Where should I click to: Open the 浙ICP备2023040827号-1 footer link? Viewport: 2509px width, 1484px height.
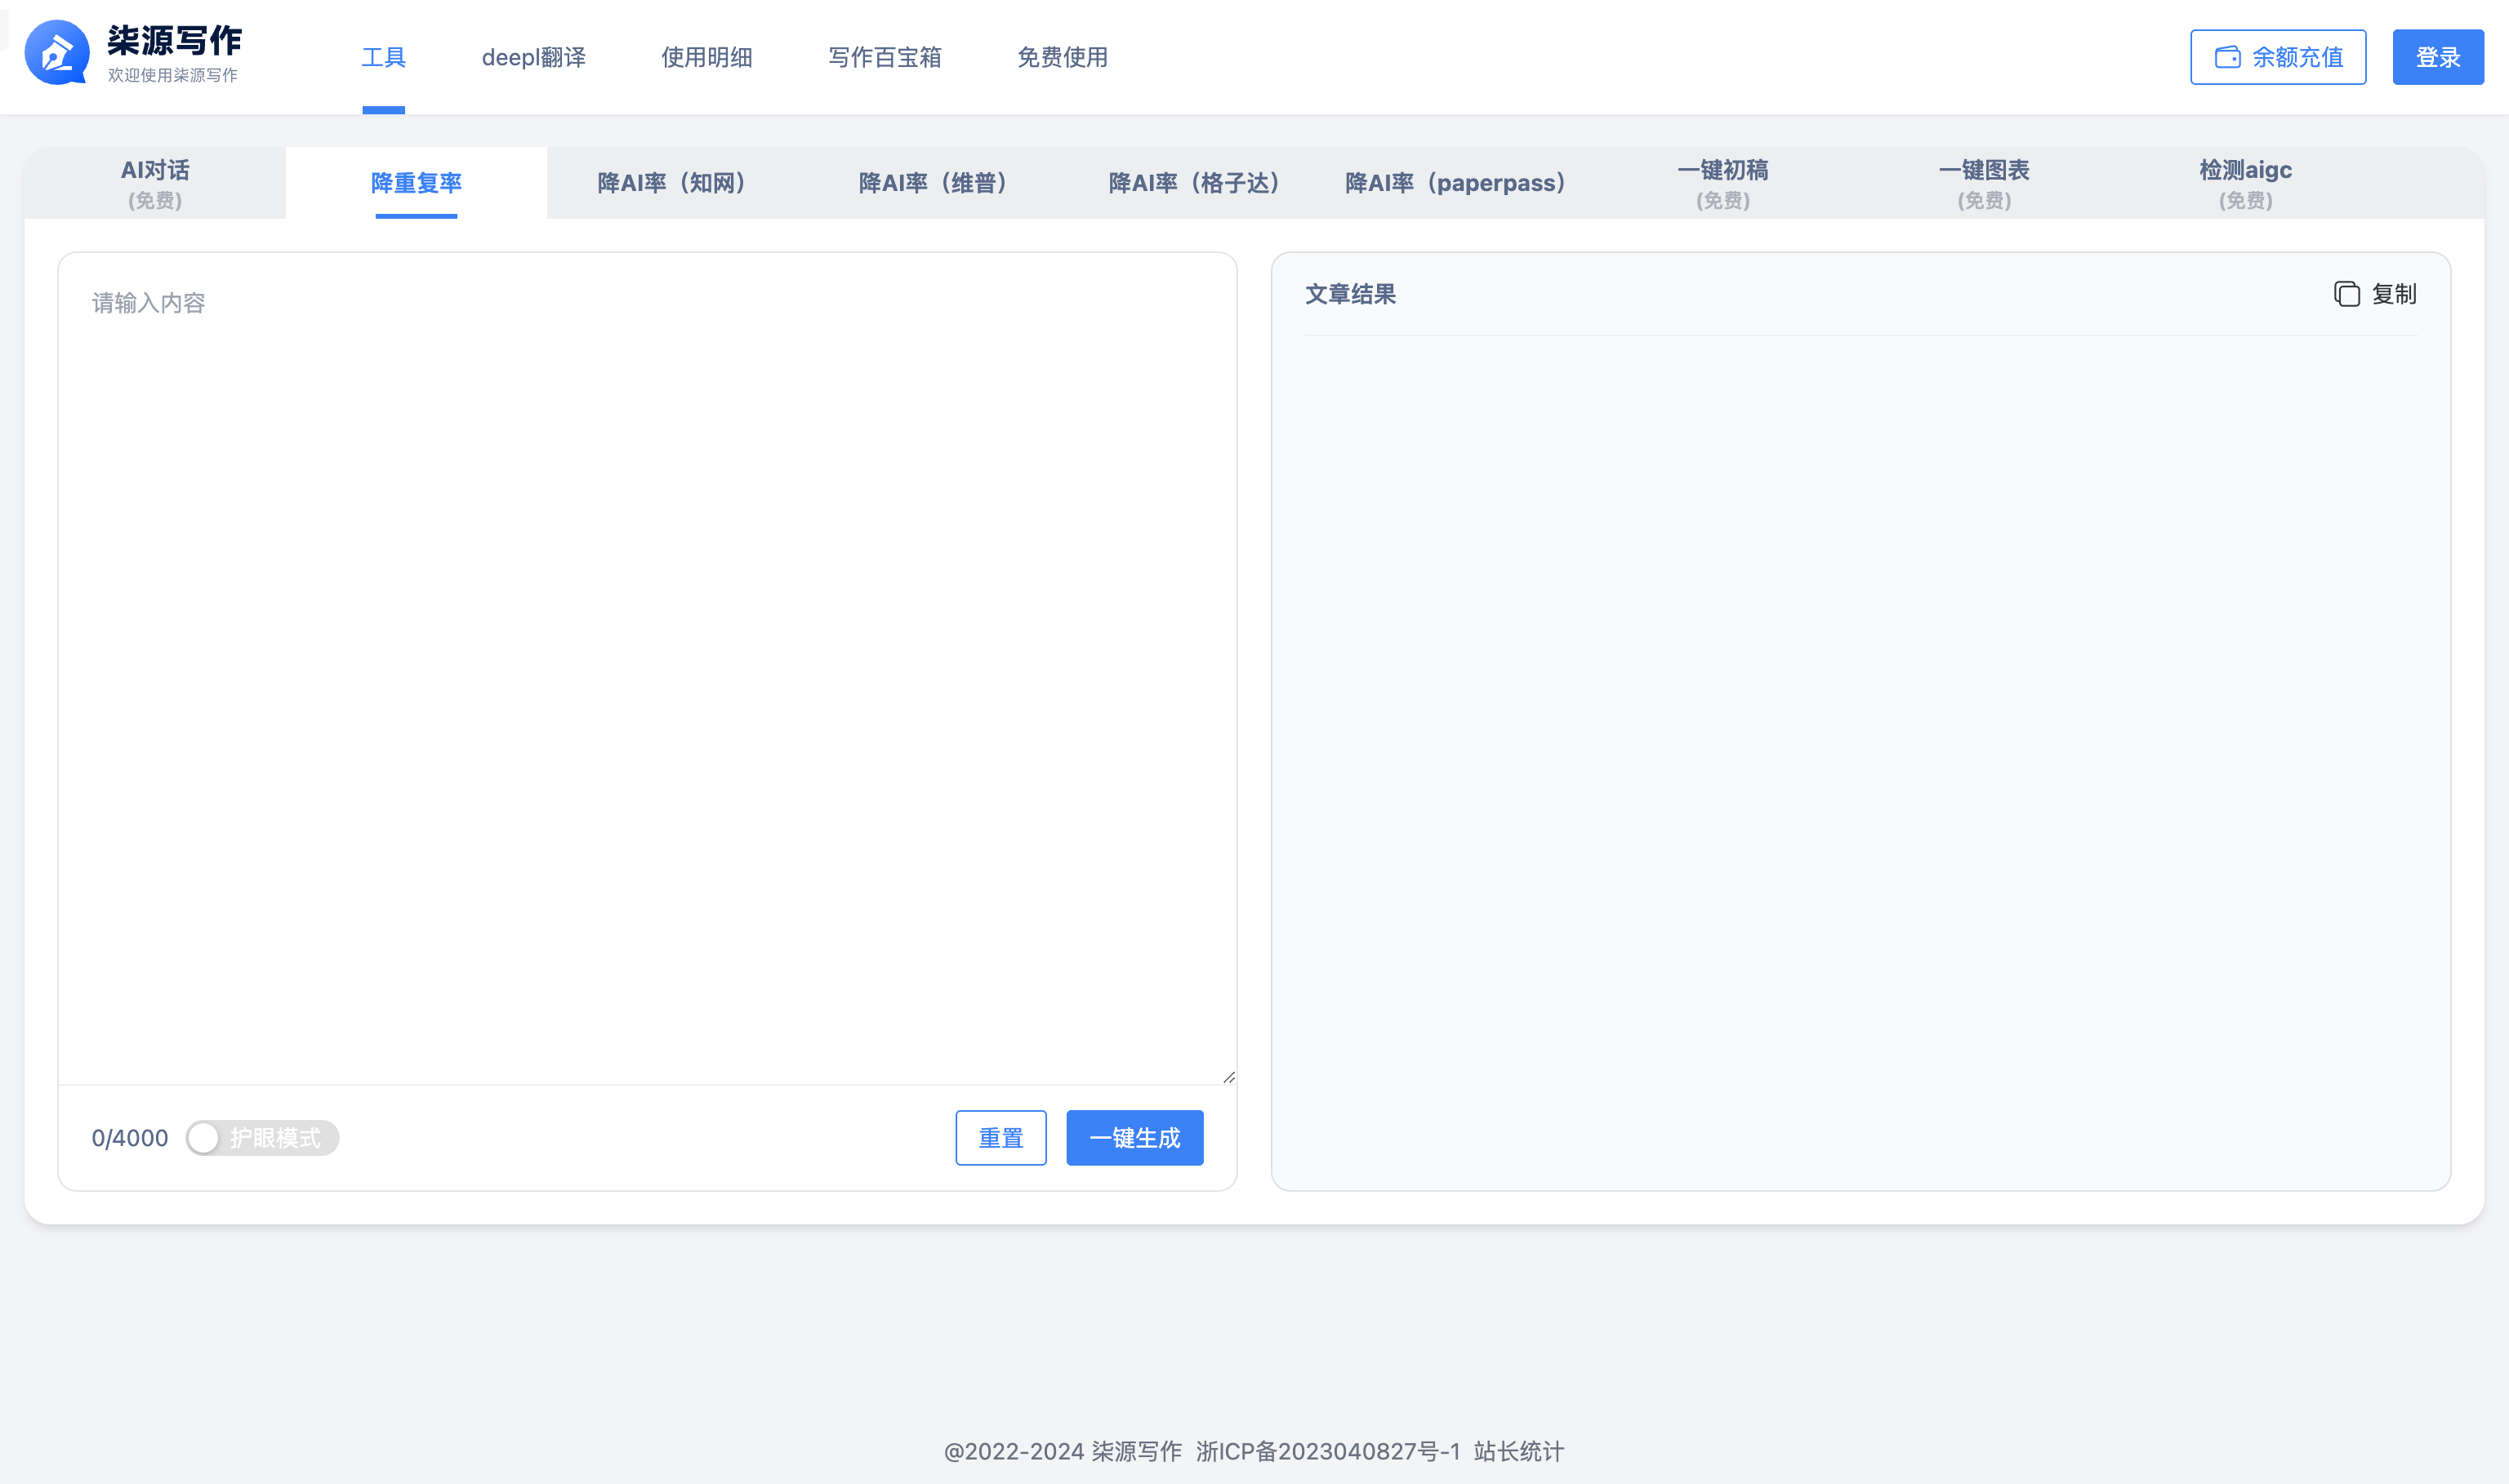coord(1329,1451)
